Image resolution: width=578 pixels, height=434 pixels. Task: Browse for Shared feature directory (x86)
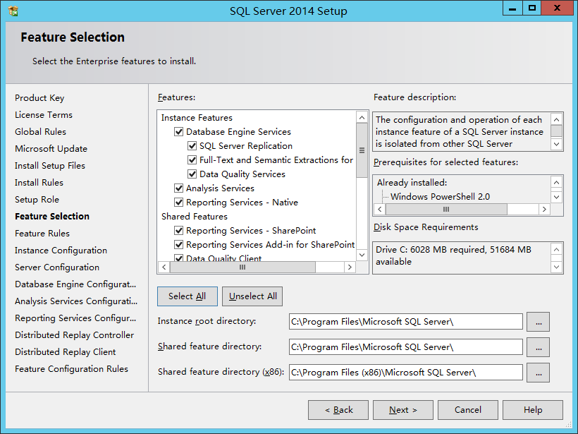point(539,373)
